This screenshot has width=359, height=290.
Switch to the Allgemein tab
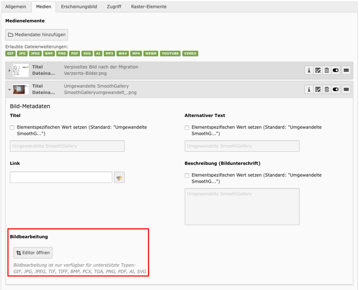[16, 7]
